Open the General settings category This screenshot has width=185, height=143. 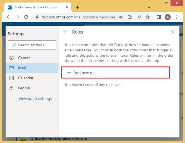[32, 58]
